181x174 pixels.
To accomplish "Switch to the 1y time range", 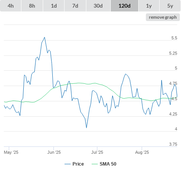I will pyautogui.click(x=149, y=6).
